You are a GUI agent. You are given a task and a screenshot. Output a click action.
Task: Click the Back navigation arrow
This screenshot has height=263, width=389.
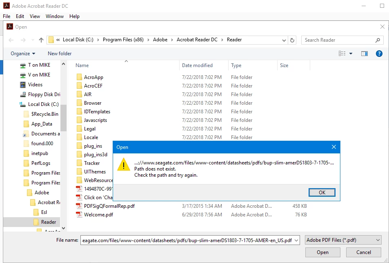pyautogui.click(x=11, y=40)
